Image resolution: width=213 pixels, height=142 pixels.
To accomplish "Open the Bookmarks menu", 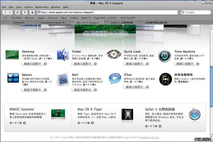I will tap(42, 7).
